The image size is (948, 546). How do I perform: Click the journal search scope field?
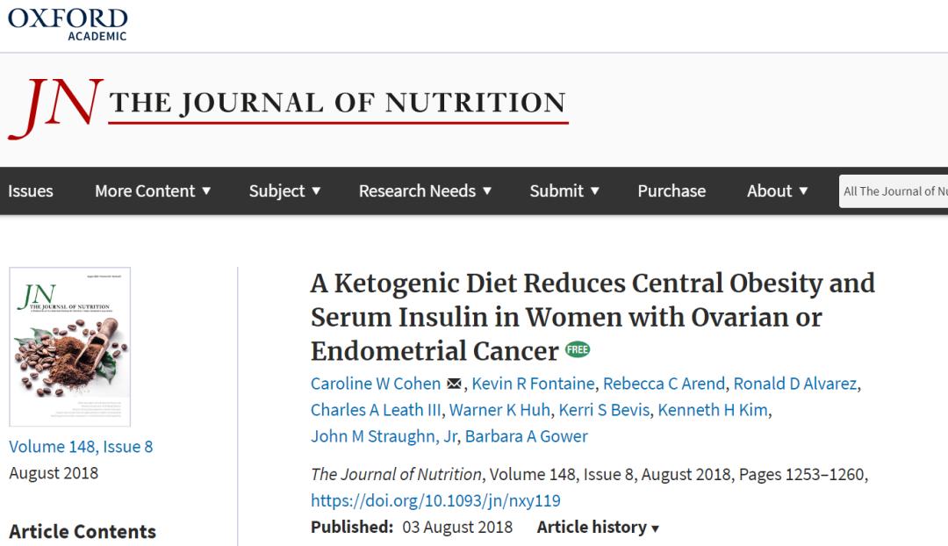(894, 191)
